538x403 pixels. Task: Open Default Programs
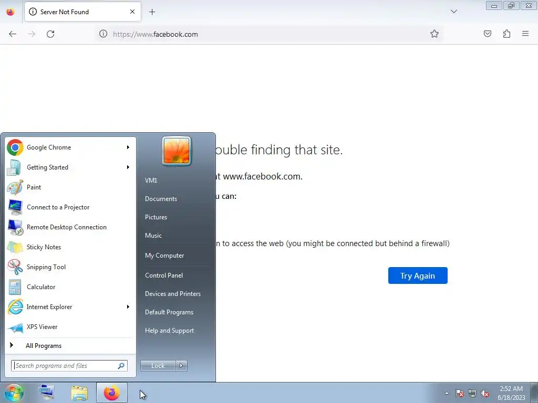click(x=175, y=312)
